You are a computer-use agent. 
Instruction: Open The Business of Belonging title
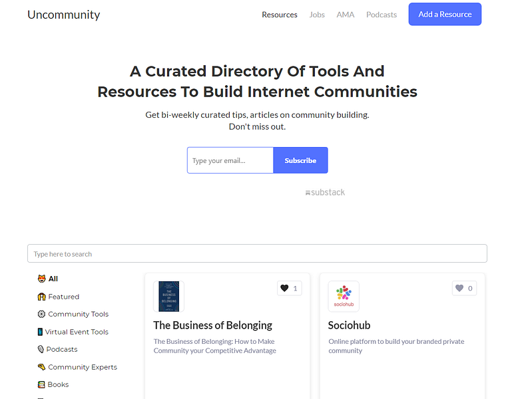click(x=213, y=325)
